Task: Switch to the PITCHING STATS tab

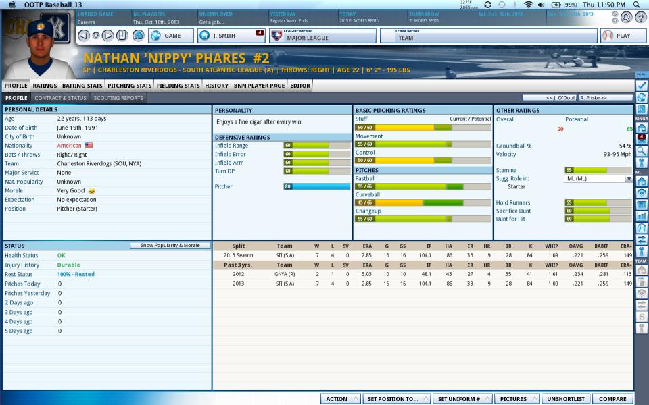Action: click(129, 86)
